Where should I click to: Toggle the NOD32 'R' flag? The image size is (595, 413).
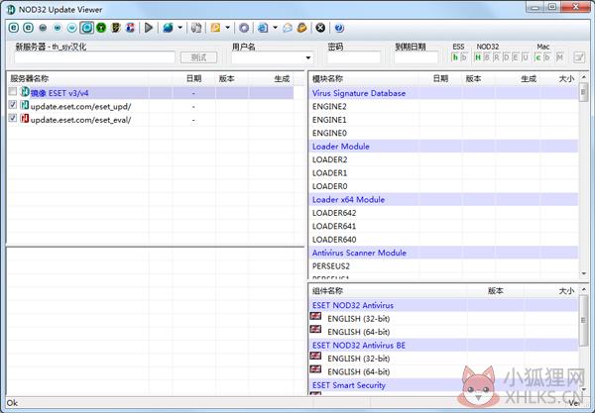pos(497,57)
